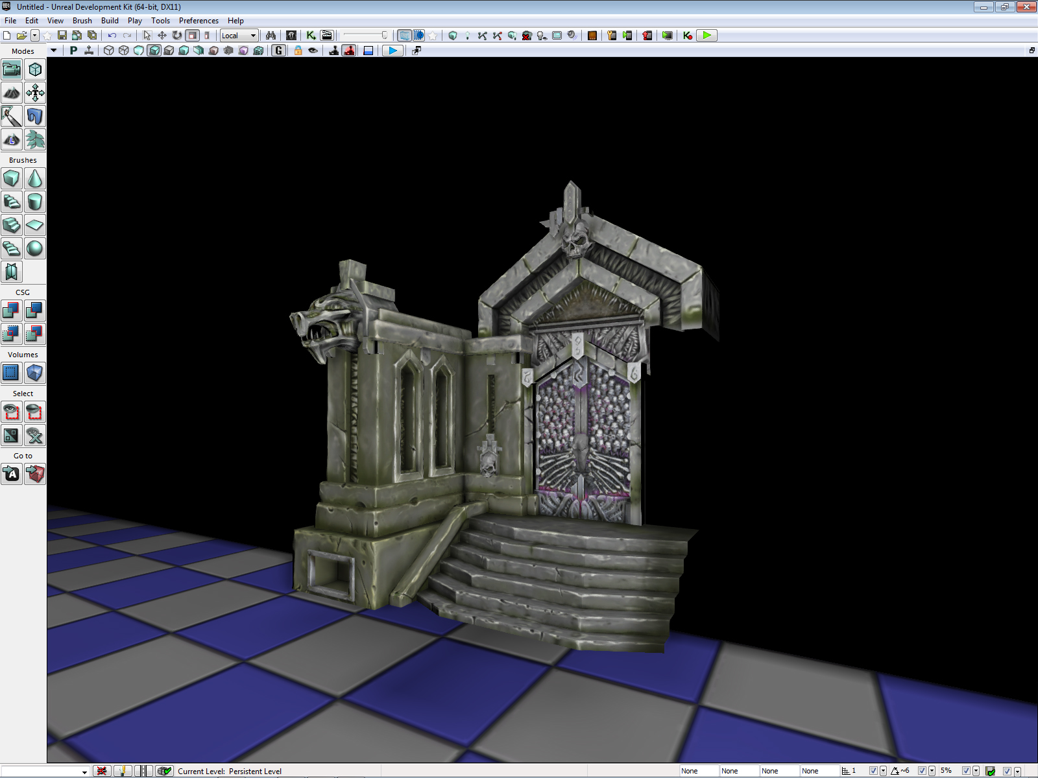
Task: Create a Linear Staircase brush
Action: point(12,225)
